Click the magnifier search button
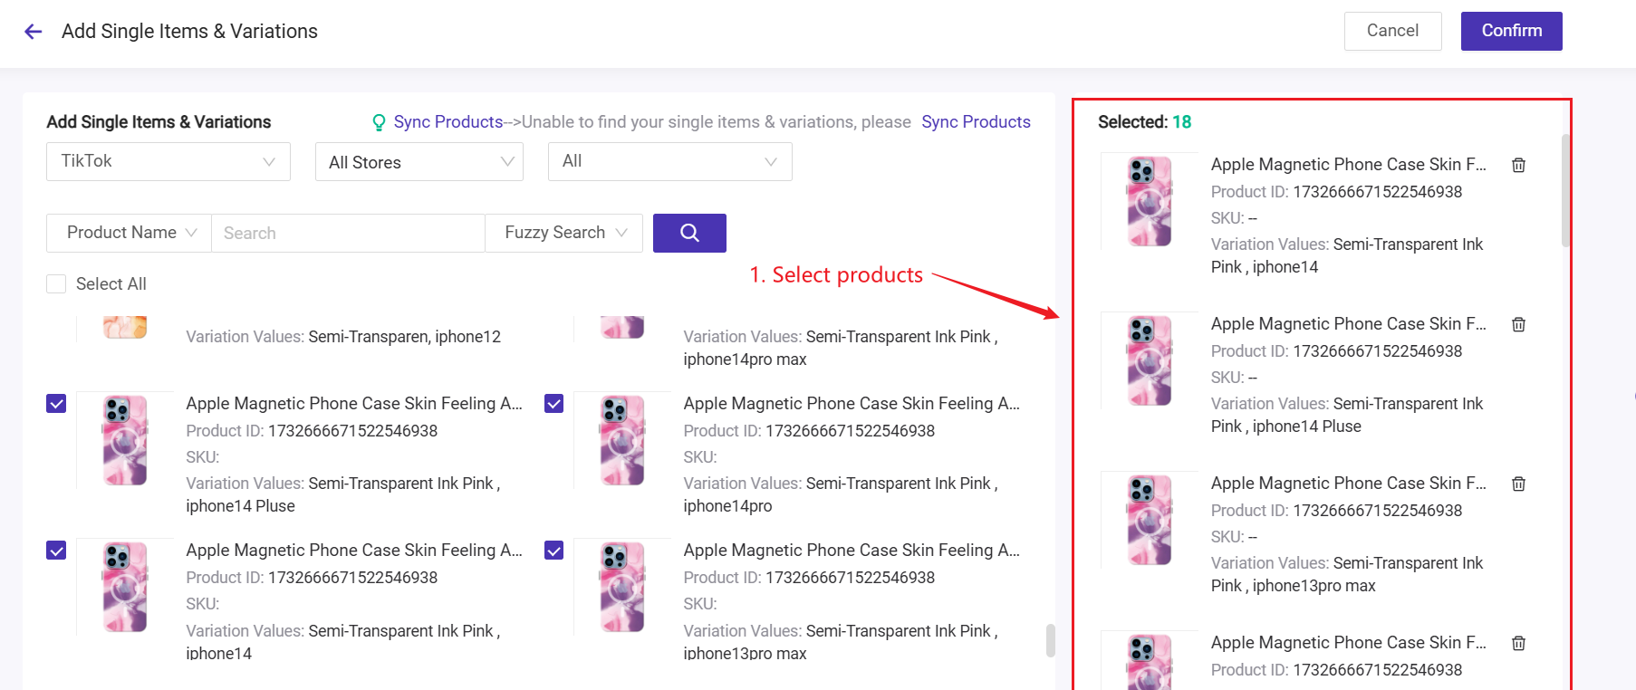Image resolution: width=1636 pixels, height=690 pixels. pyautogui.click(x=688, y=233)
